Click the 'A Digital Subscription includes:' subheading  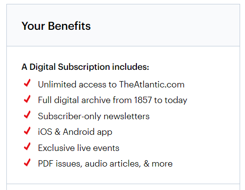pyautogui.click(x=85, y=67)
